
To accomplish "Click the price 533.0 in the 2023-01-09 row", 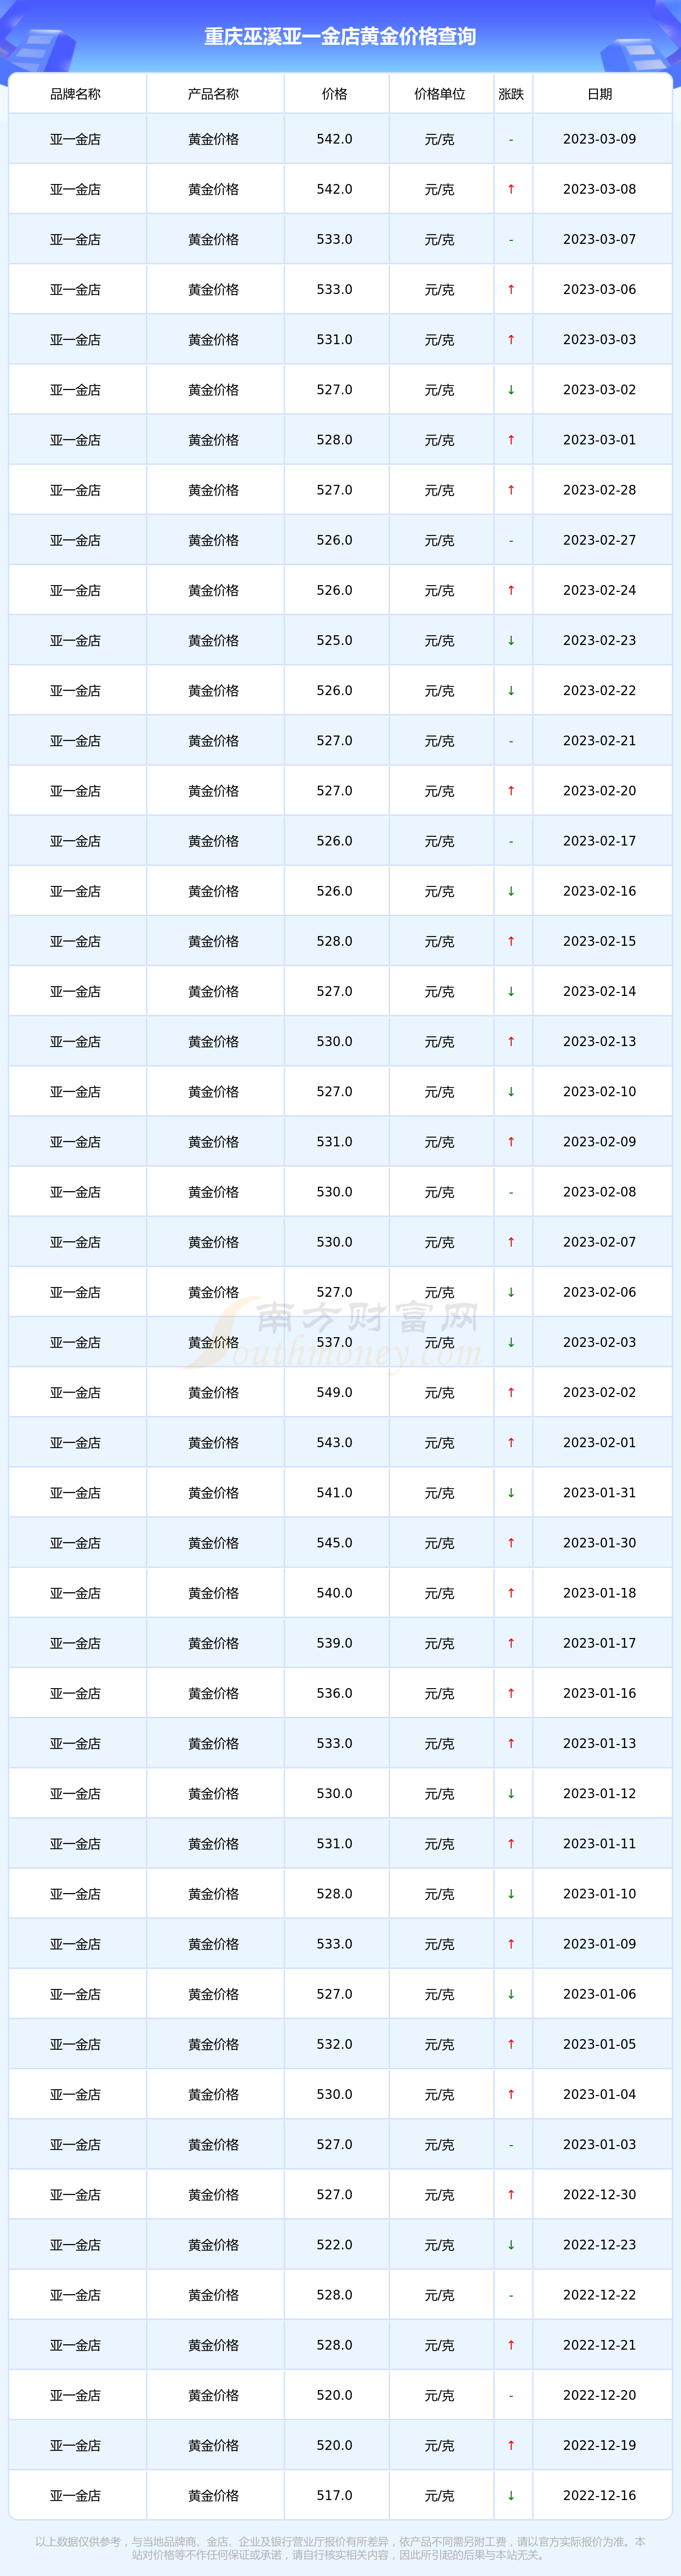I will (335, 1944).
